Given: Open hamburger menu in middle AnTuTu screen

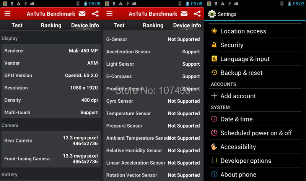Looking at the screenshot, I should [109, 13].
